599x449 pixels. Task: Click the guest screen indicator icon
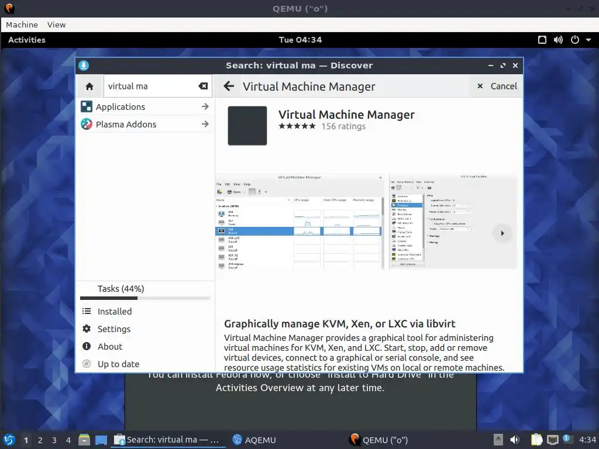point(542,40)
